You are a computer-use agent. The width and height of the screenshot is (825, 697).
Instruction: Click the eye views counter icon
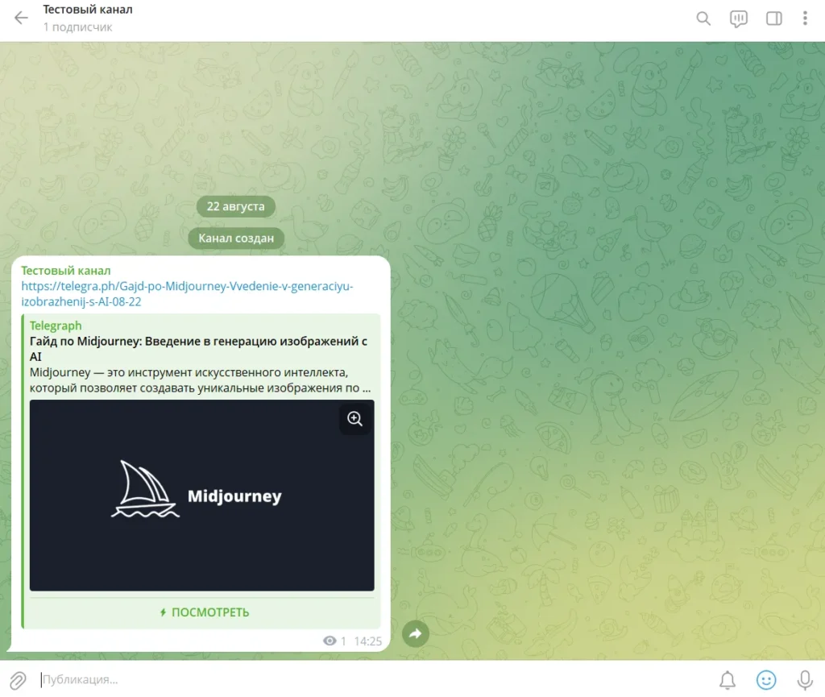point(330,641)
